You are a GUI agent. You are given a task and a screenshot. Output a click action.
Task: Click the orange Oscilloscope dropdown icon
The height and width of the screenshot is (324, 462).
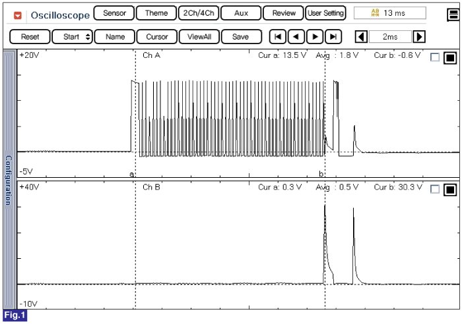coord(17,14)
